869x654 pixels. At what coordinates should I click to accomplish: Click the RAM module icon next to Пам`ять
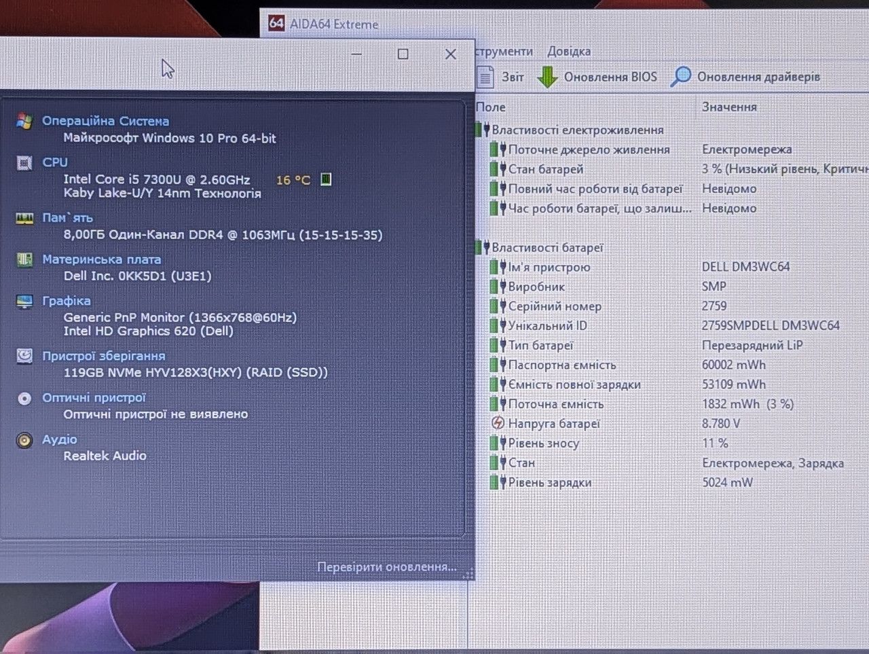(x=24, y=218)
